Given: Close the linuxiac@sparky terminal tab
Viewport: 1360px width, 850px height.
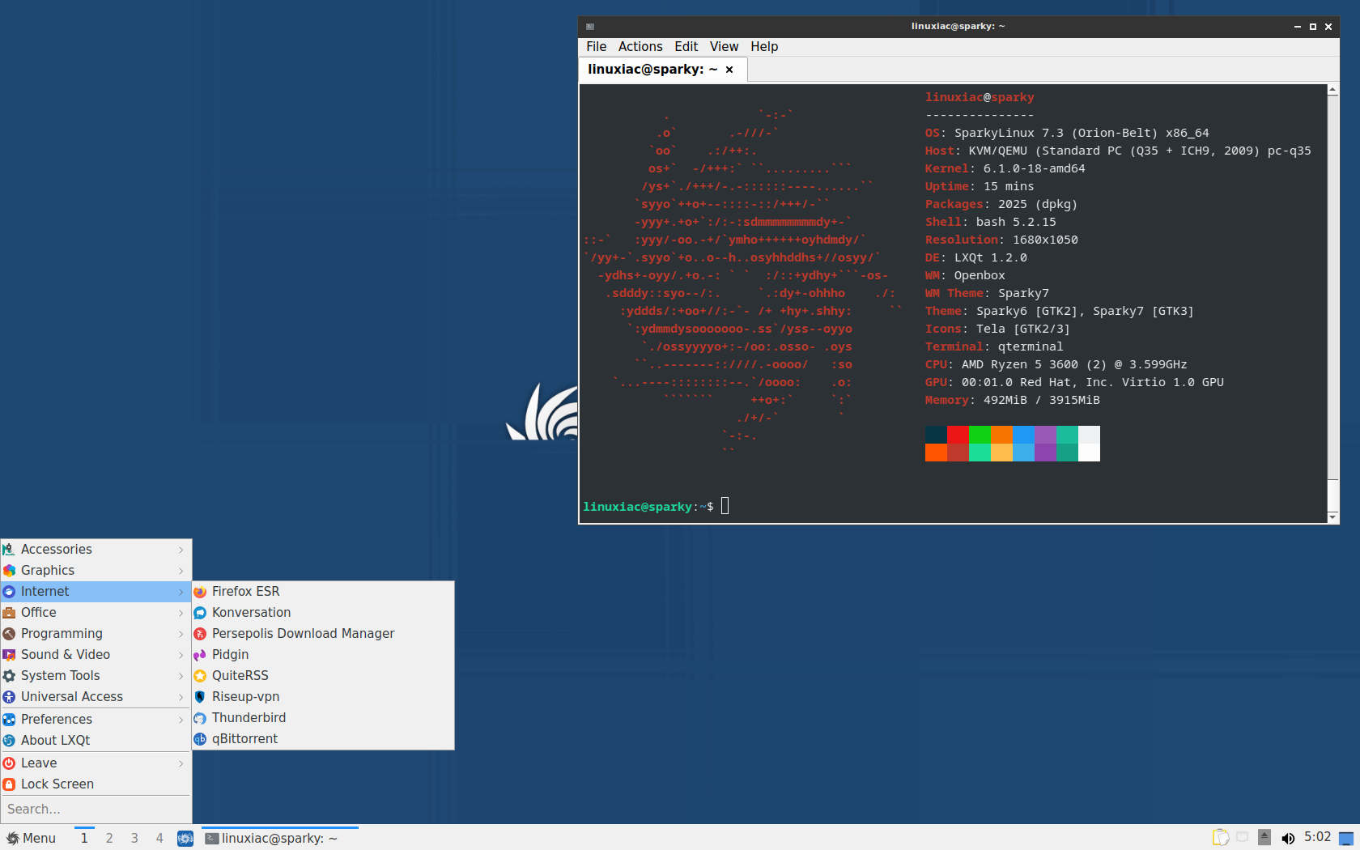Looking at the screenshot, I should [x=729, y=70].
